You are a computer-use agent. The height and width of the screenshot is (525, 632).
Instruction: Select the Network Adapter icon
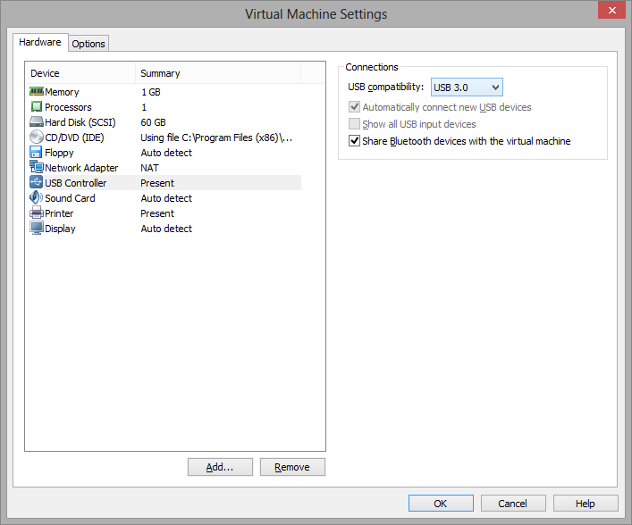37,168
